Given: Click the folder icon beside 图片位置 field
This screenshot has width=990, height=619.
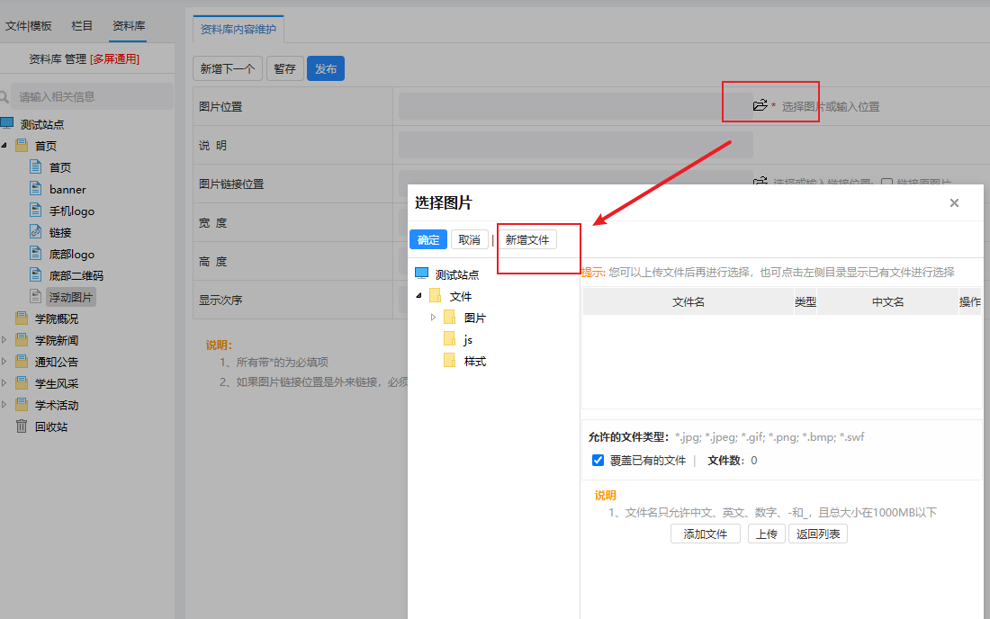Looking at the screenshot, I should (x=760, y=104).
